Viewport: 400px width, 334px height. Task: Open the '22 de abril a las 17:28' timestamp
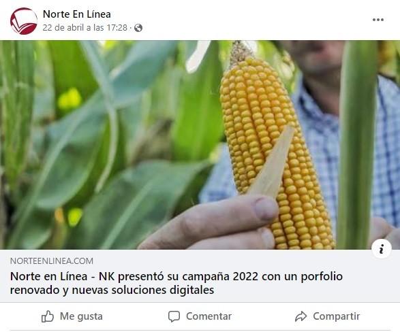coord(85,27)
